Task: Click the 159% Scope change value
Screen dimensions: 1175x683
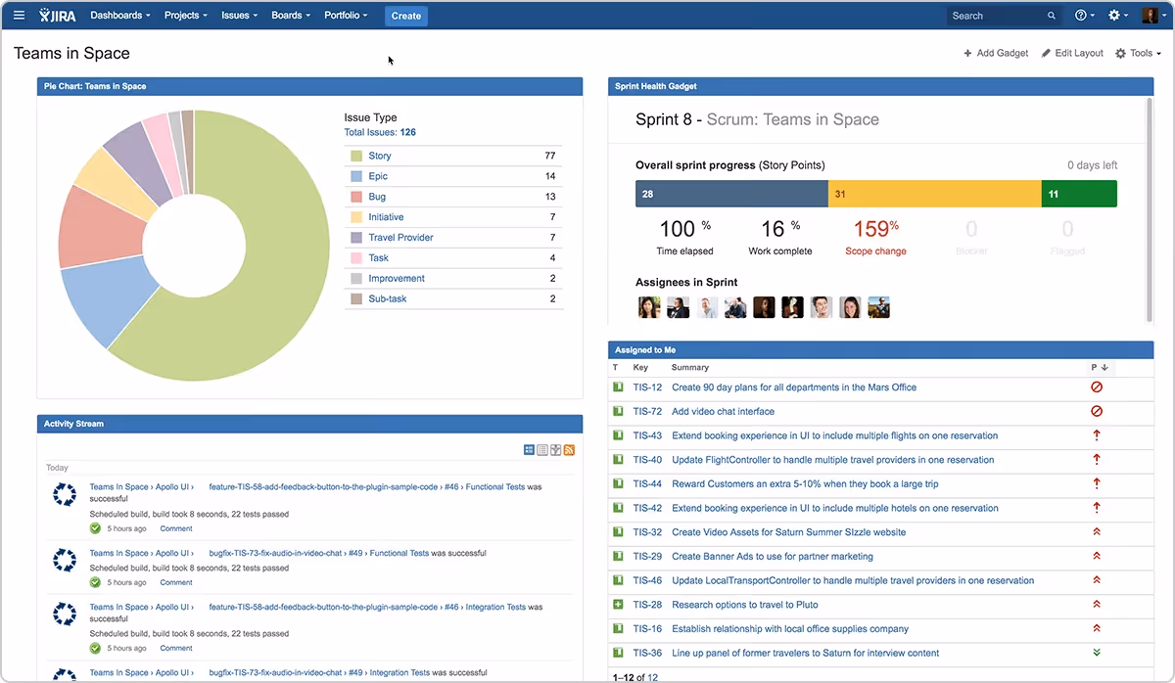Action: point(876,229)
